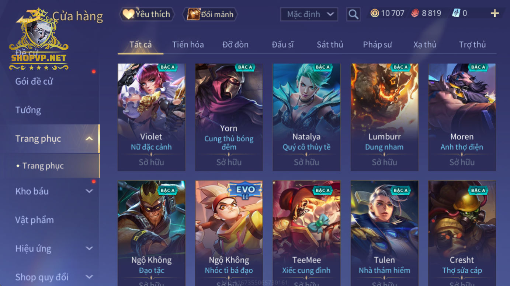Go to Tướng in sidebar
This screenshot has width=510, height=286.
pos(28,110)
